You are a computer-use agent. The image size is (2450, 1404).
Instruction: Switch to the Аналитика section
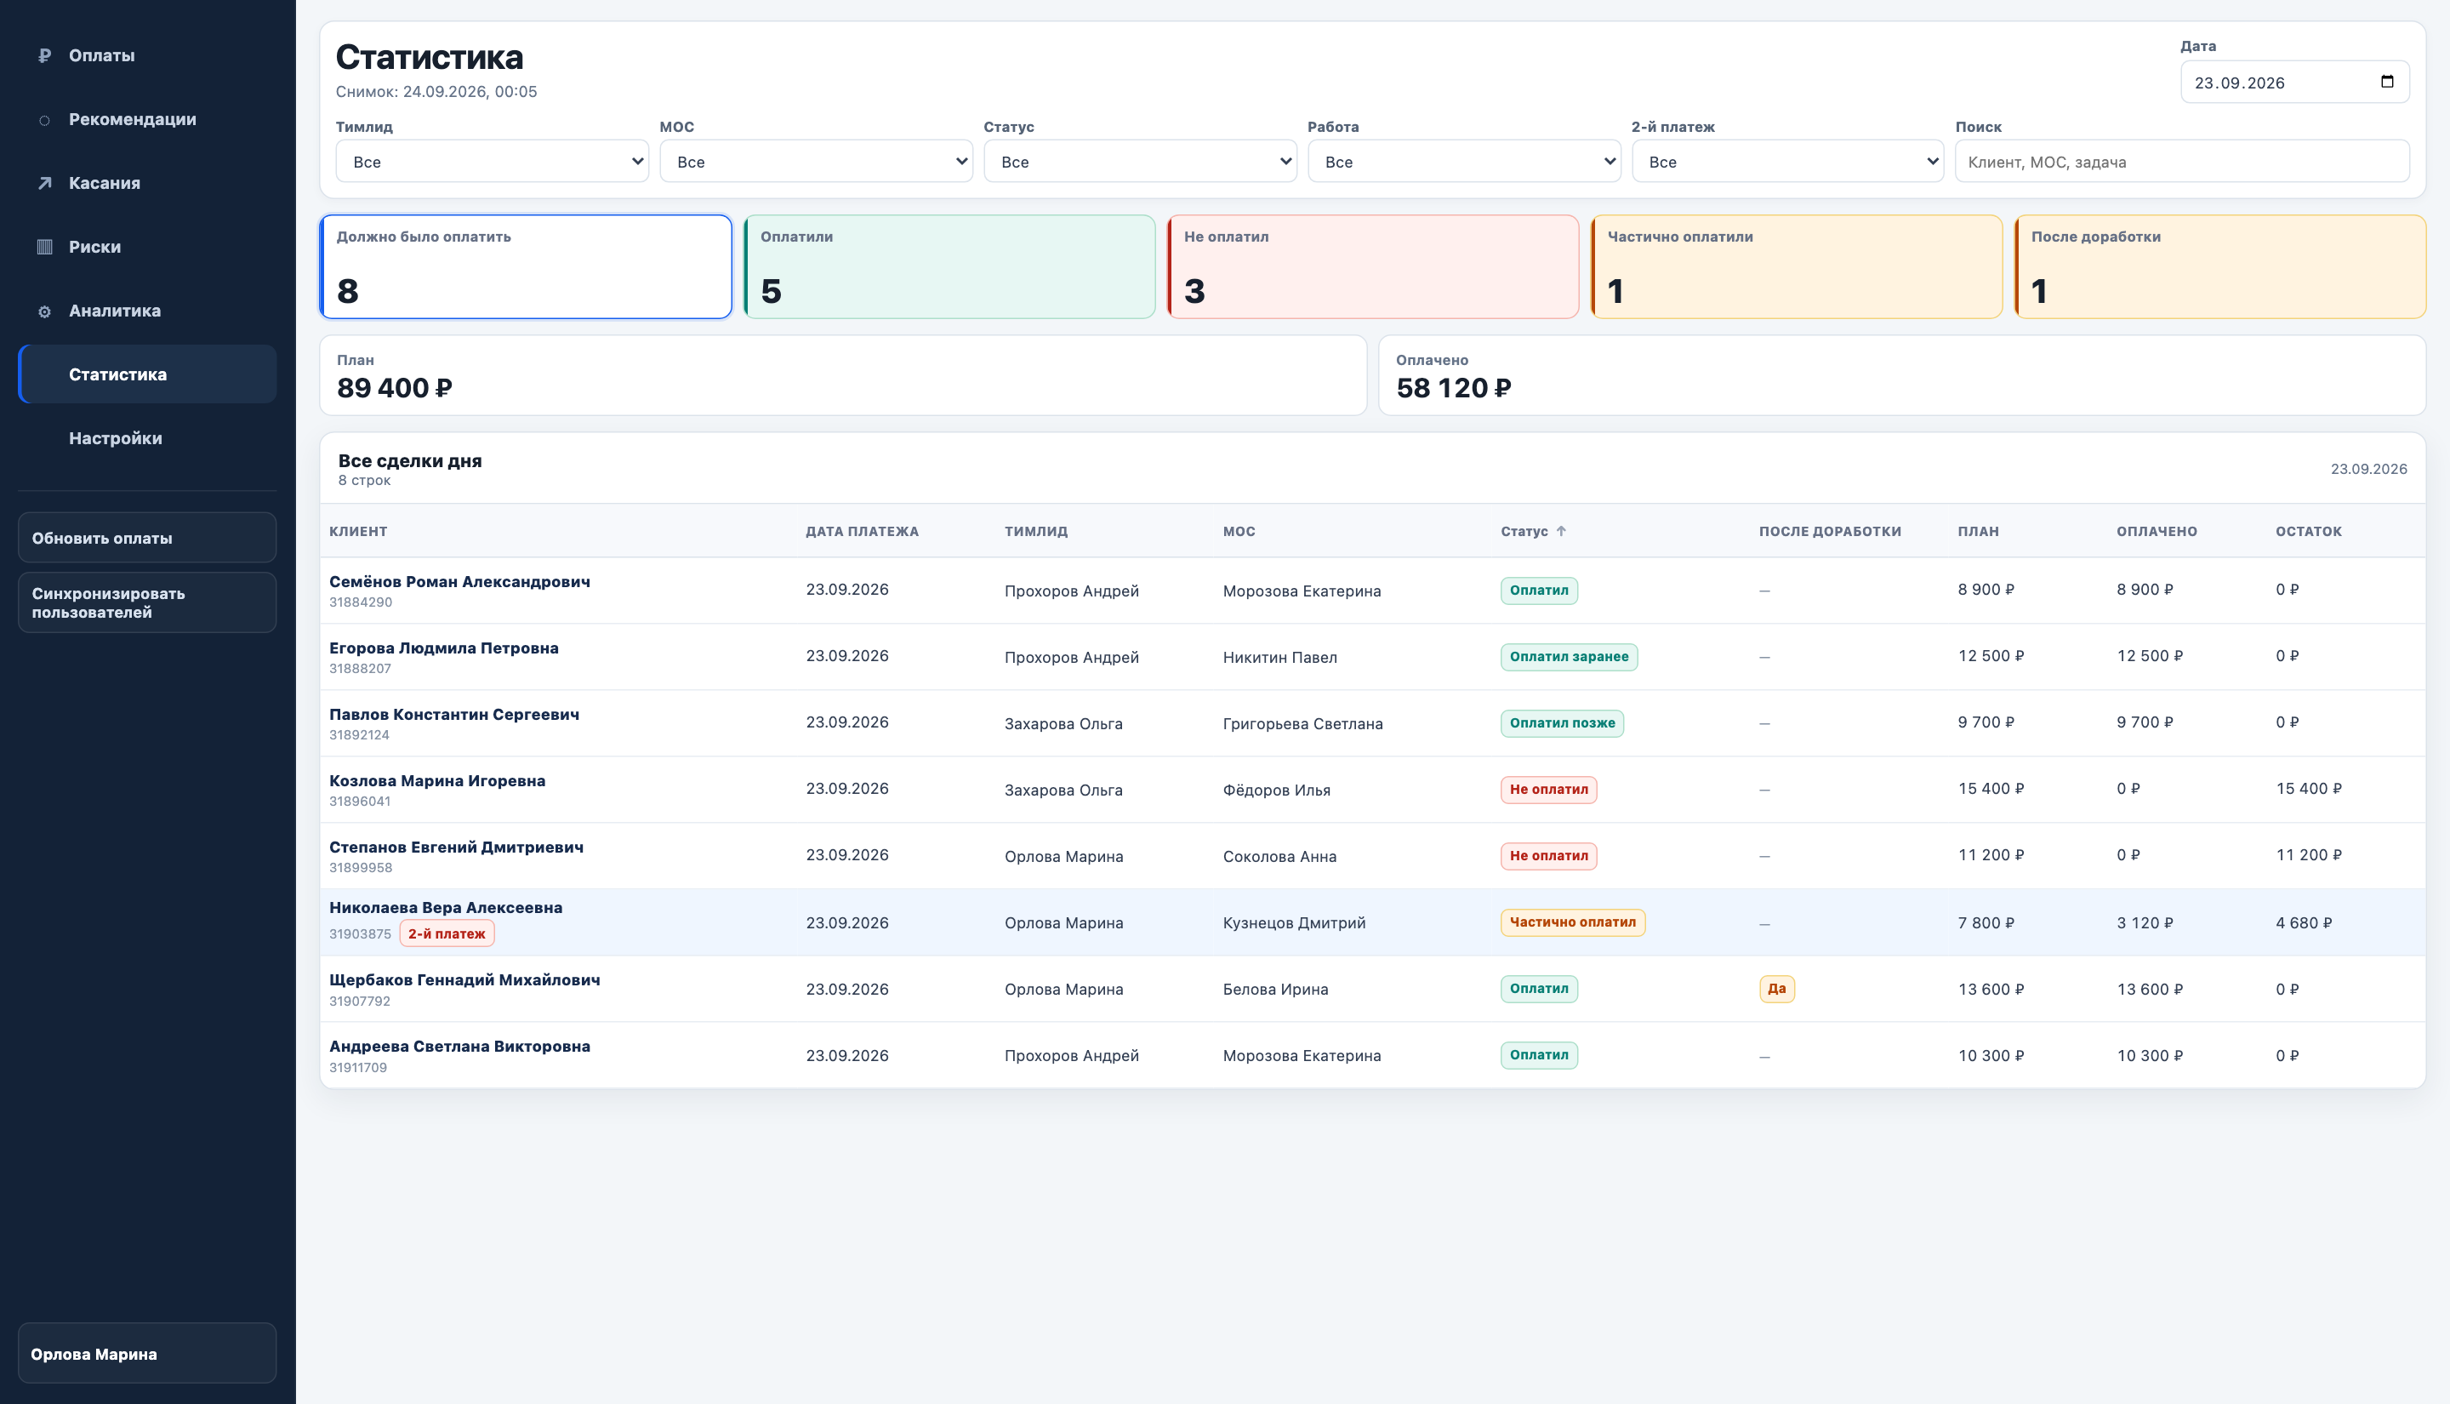coord(147,311)
